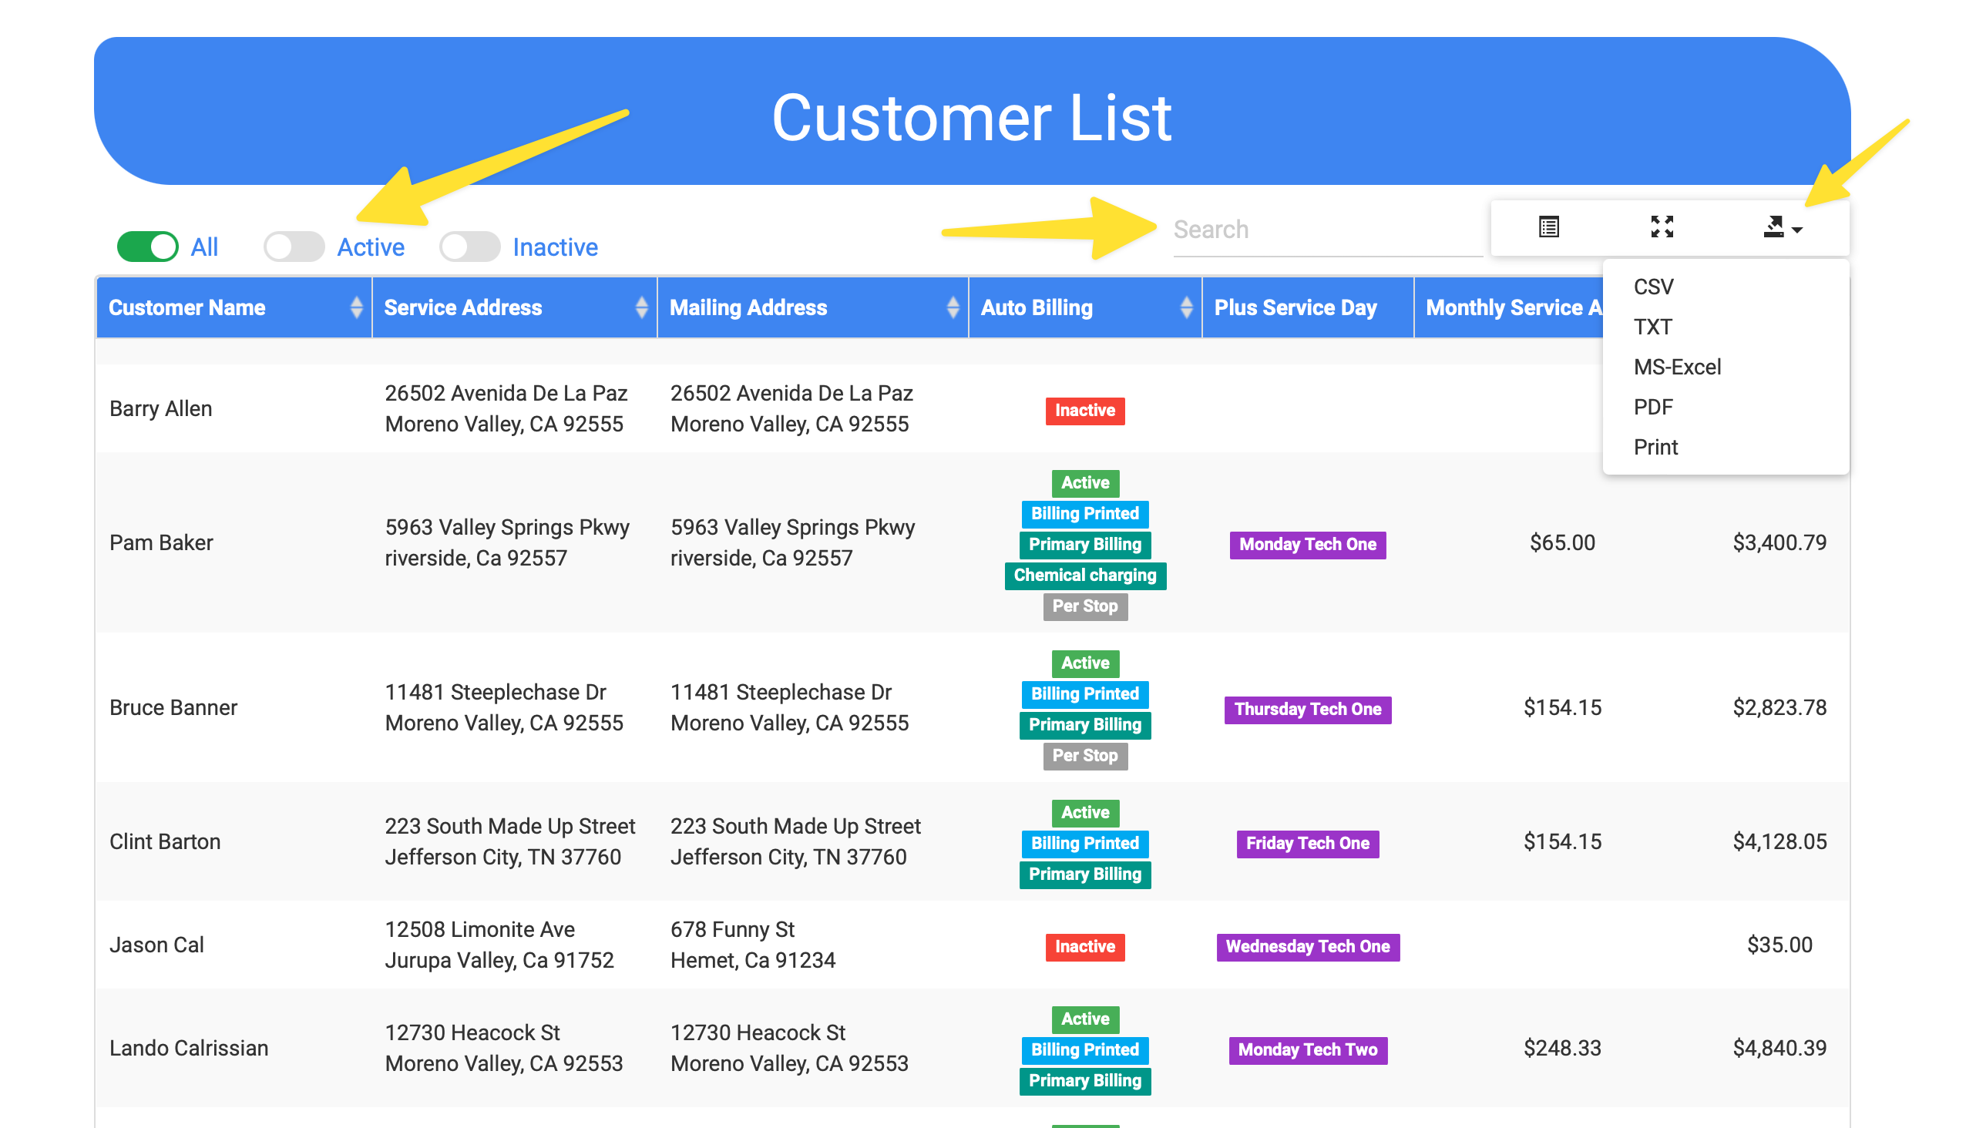
Task: Select Print from the export menu
Action: [1655, 448]
